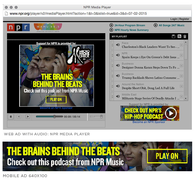Click the WAMU 88.5 station logo
Viewport: 195px width, 180px height.
pos(48,28)
